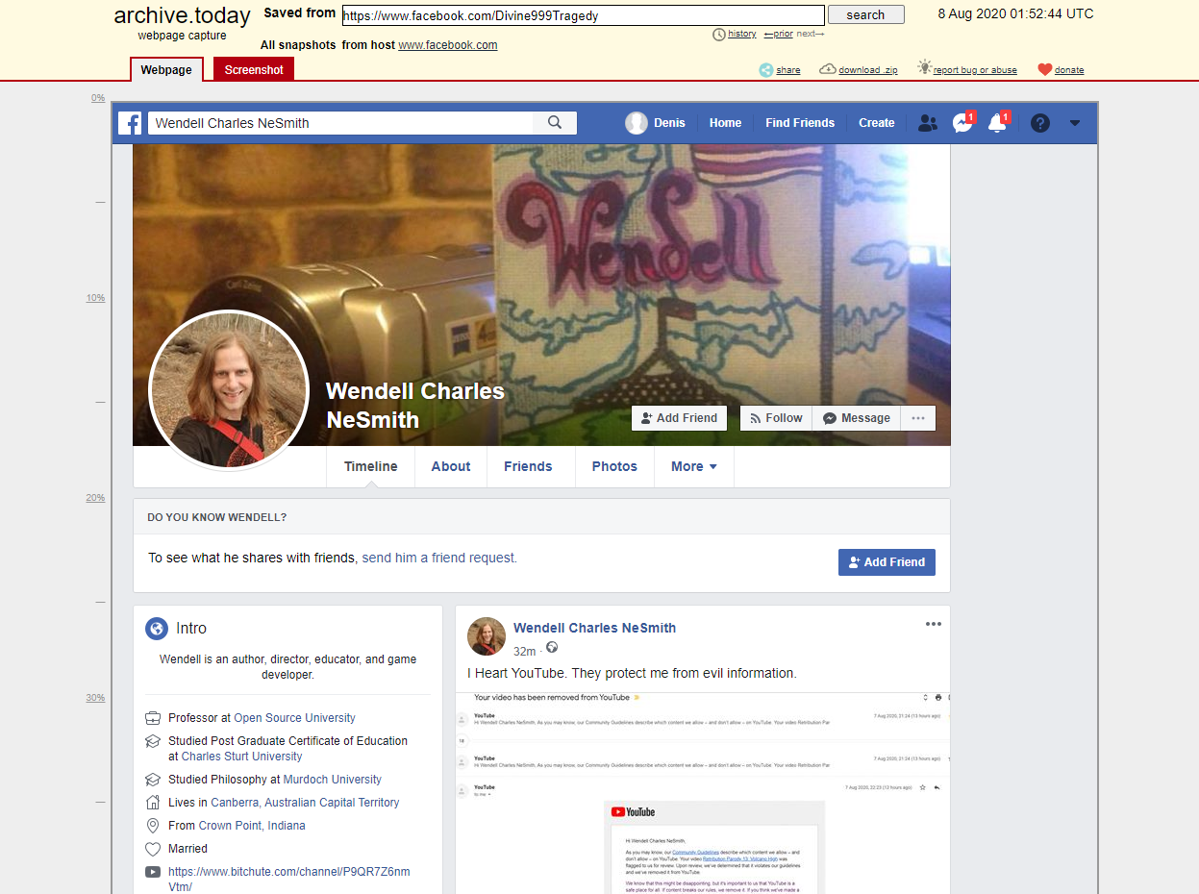This screenshot has height=894, width=1199.
Task: Jump to the 30% page marker
Action: click(x=95, y=698)
